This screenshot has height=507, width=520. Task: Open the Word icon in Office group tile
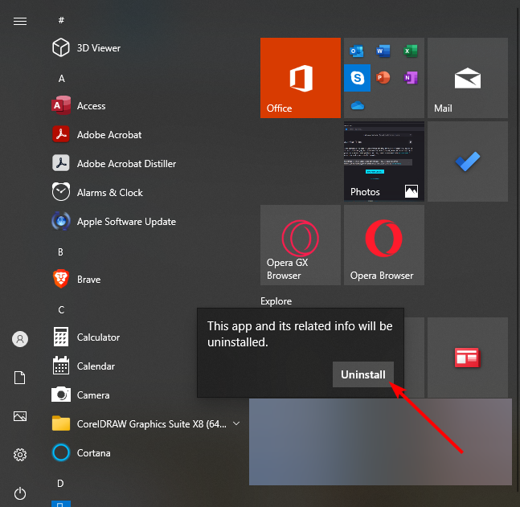click(x=383, y=51)
